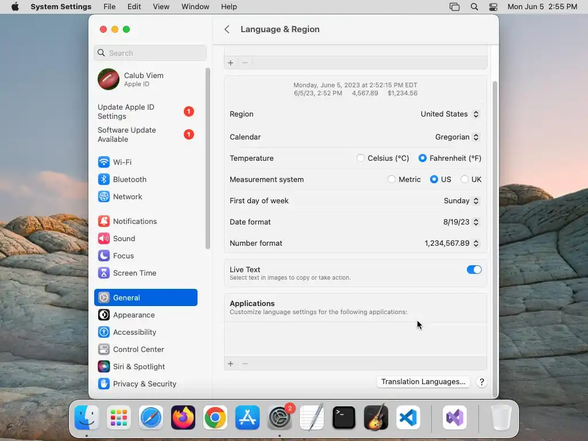Open the Edit menu
Screen dimensions: 588x441
[134, 7]
